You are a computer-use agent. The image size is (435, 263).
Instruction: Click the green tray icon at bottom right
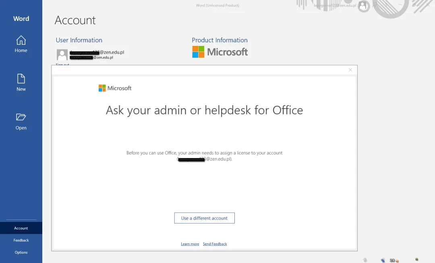click(417, 259)
